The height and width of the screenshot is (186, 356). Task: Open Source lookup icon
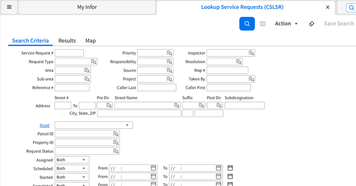169,70
